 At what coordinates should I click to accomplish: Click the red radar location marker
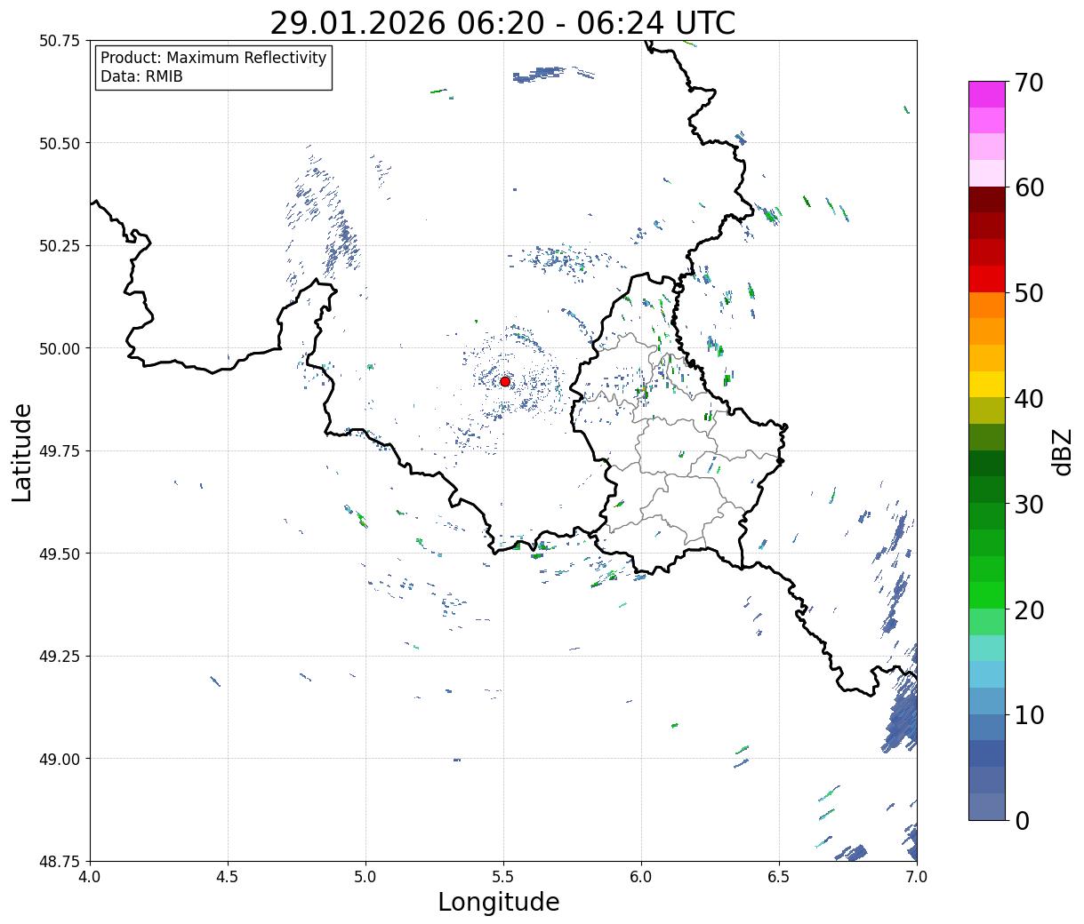pyautogui.click(x=505, y=381)
